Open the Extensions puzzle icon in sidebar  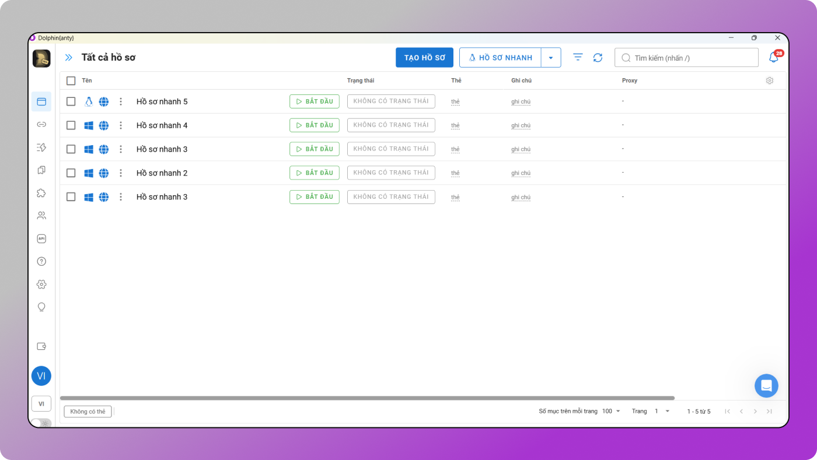coord(41,193)
